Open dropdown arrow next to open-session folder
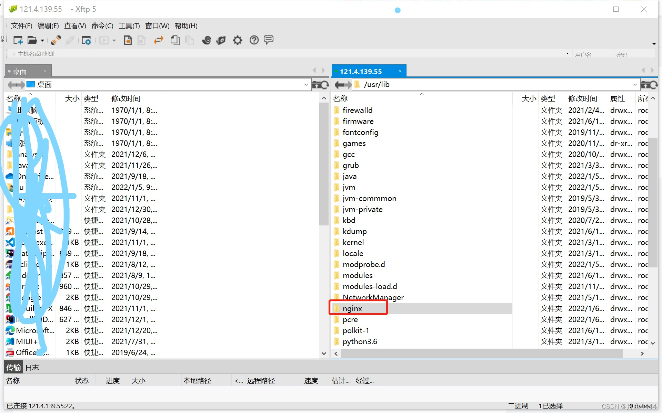662x413 pixels. [x=42, y=41]
